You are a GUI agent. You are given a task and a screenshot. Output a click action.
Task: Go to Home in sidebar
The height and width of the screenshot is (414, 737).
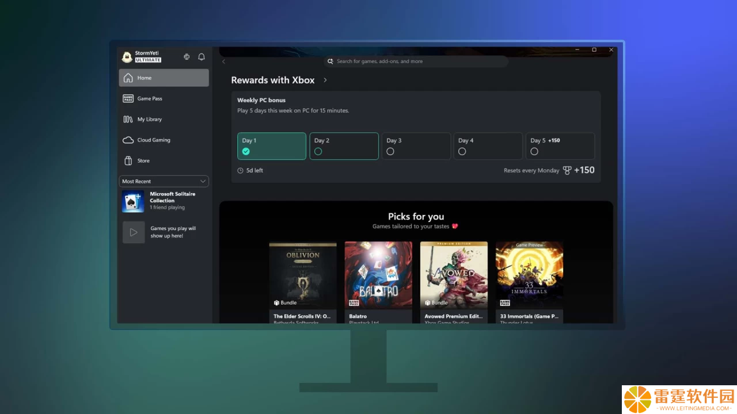(164, 78)
